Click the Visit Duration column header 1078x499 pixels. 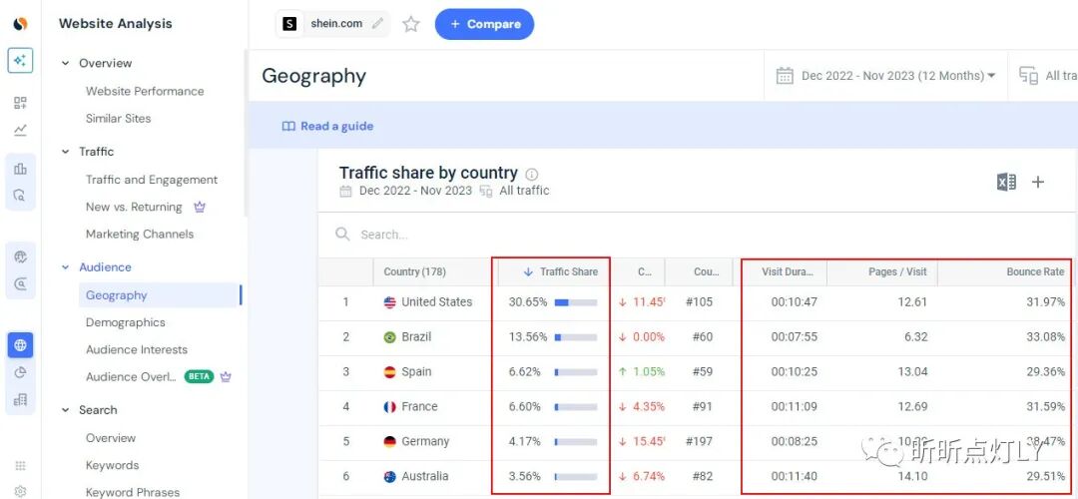(788, 271)
